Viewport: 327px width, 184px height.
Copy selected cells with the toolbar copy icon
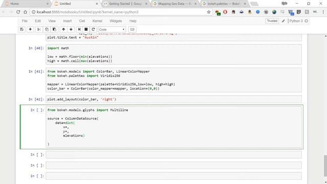[x=46, y=30]
